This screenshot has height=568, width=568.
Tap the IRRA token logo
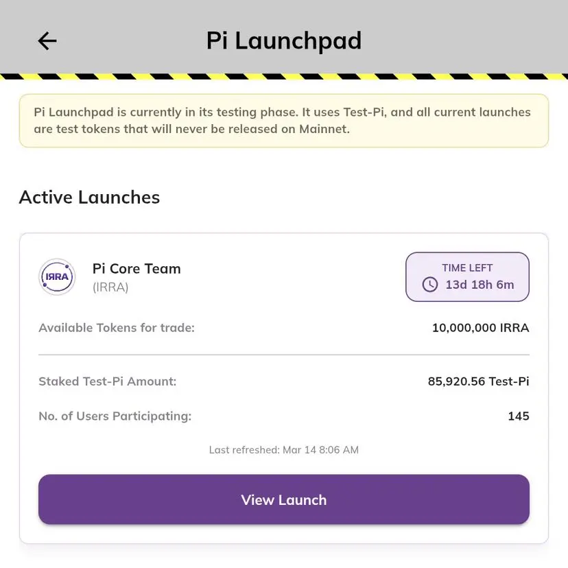[57, 277]
